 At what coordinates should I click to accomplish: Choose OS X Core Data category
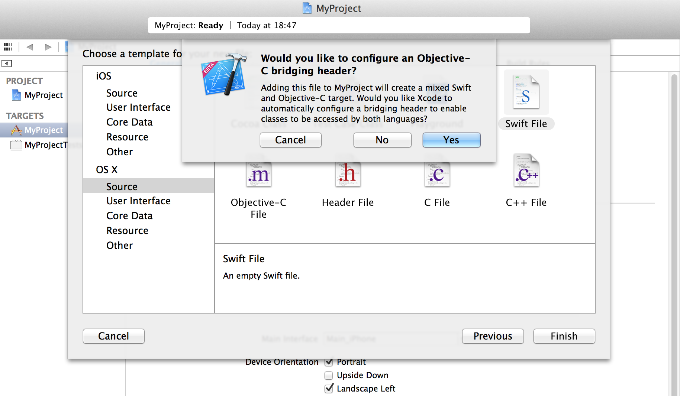pyautogui.click(x=129, y=216)
